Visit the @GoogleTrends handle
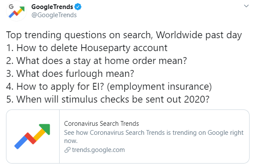This screenshot has height=167, width=256. coord(54,15)
